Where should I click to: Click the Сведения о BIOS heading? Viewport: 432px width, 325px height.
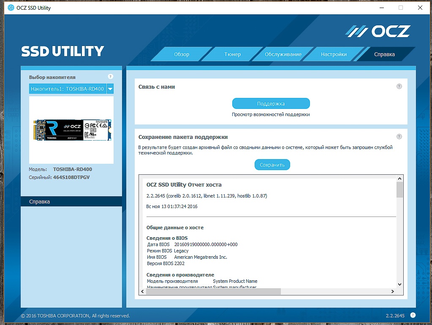[167, 238]
